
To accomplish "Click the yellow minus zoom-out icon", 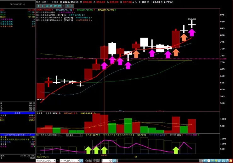I will pyautogui.click(x=213, y=161).
